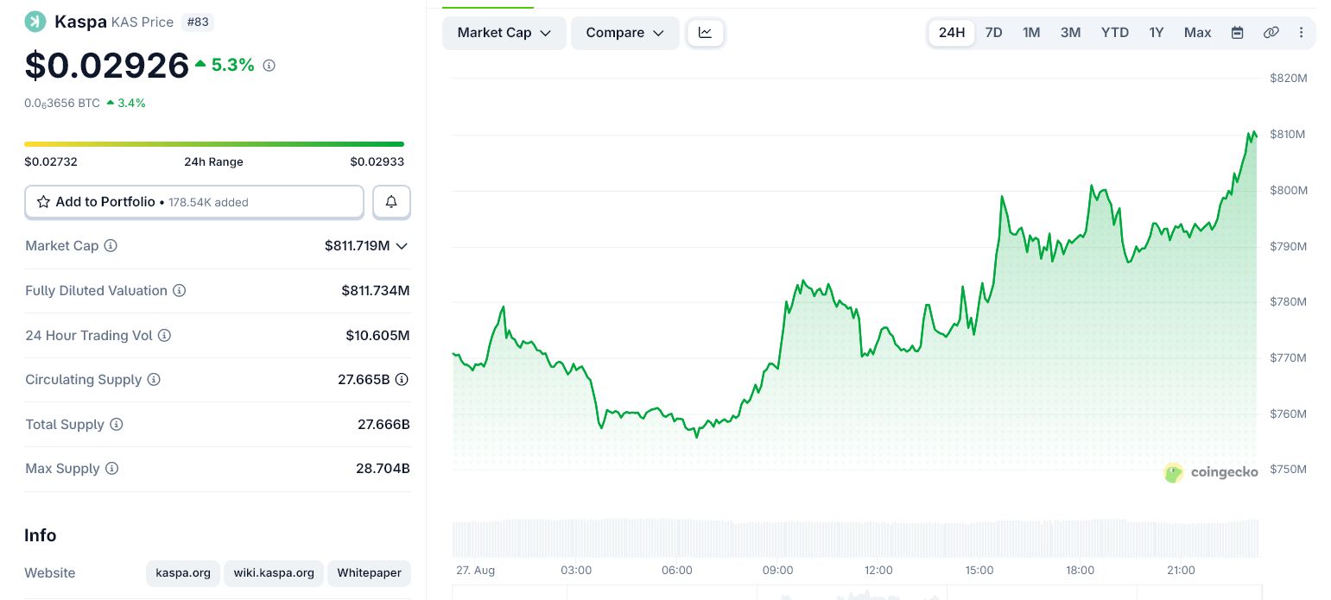The width and height of the screenshot is (1331, 600).
Task: Expand the $811.719M market cap chevron
Action: coord(402,246)
